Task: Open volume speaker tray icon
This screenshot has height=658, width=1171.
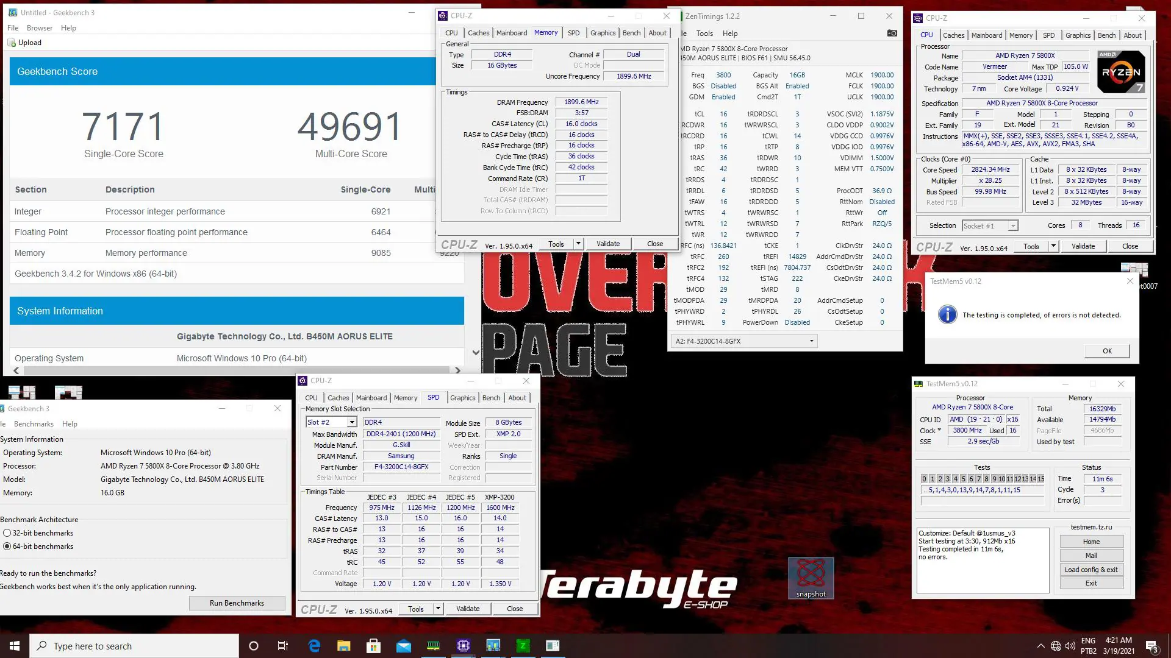Action: point(1070,646)
